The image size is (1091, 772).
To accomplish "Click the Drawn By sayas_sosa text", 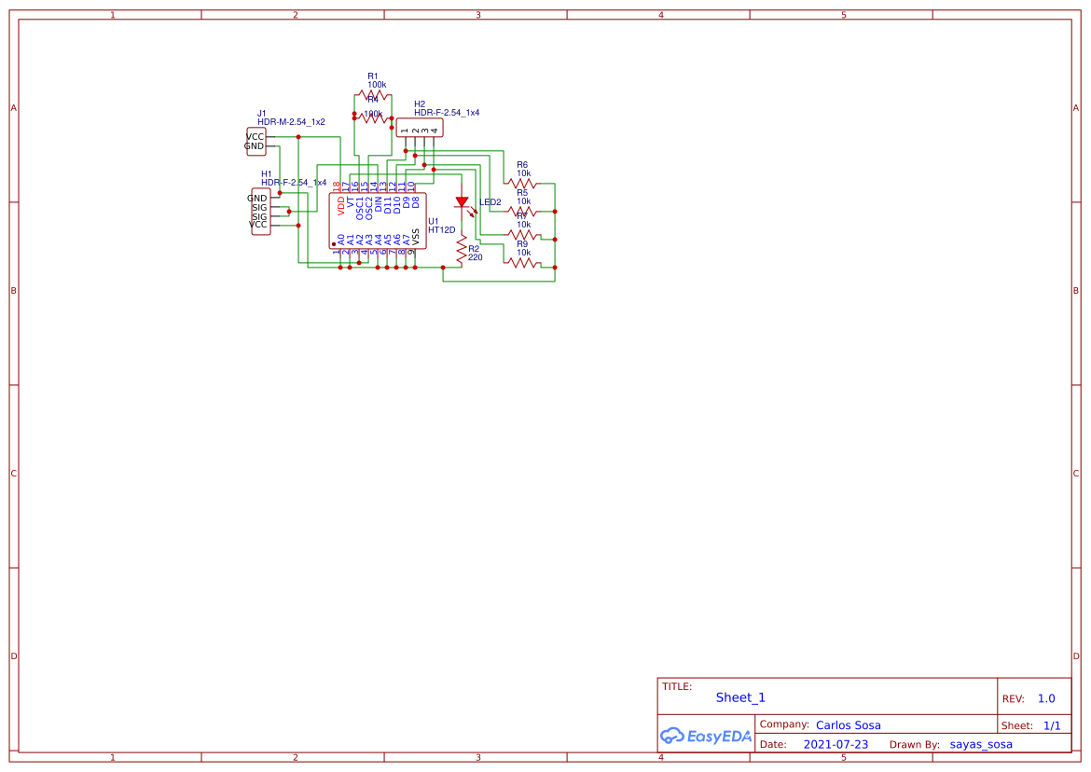I will (979, 744).
